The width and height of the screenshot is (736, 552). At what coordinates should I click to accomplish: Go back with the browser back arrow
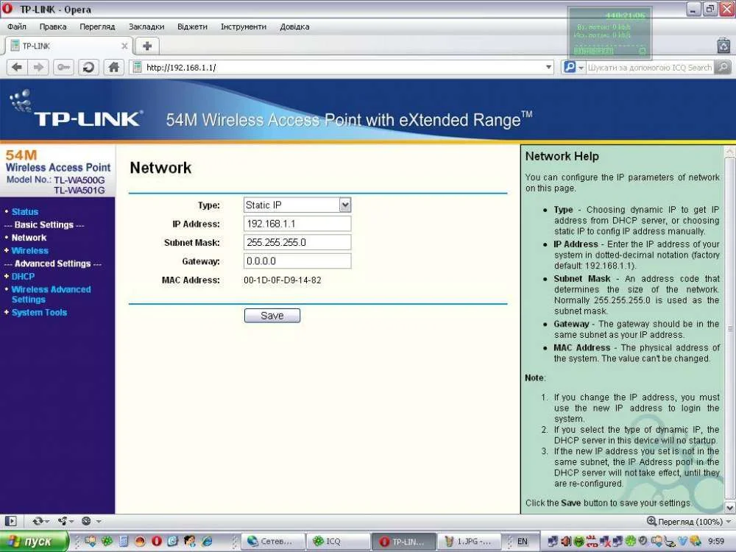[17, 67]
